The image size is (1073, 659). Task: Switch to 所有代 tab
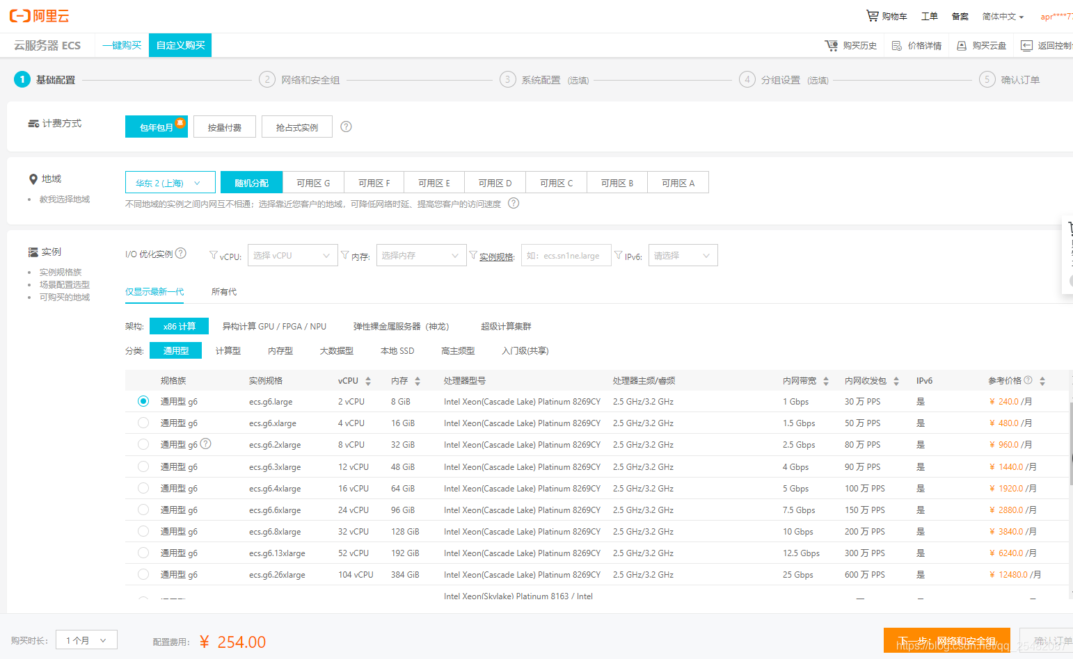pos(224,291)
